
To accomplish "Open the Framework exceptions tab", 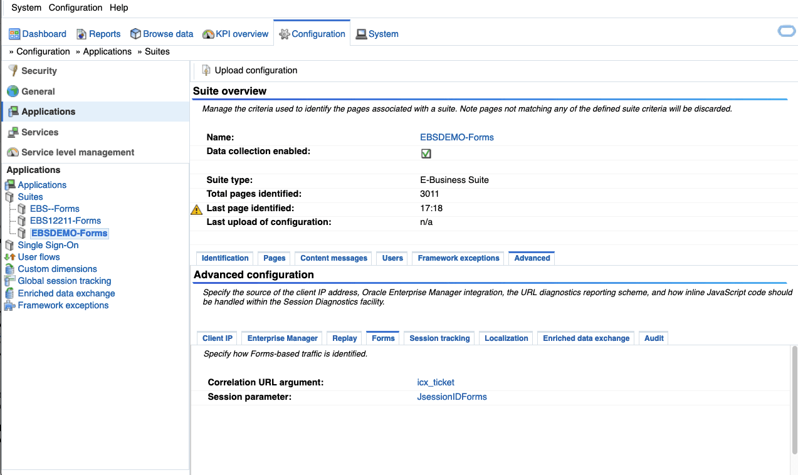I will [x=458, y=258].
